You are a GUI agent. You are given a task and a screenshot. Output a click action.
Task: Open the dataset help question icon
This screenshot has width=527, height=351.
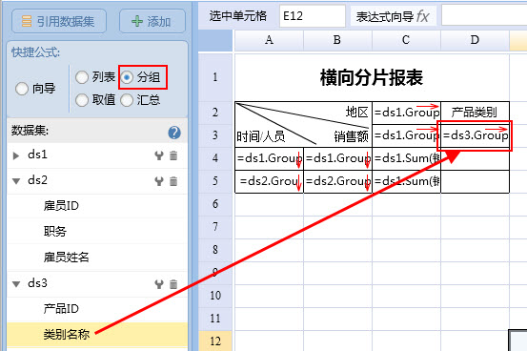coord(174,133)
